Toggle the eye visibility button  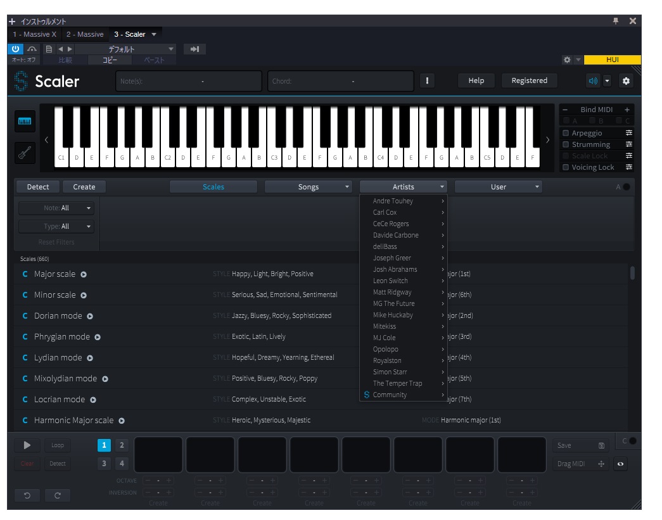[x=621, y=464]
